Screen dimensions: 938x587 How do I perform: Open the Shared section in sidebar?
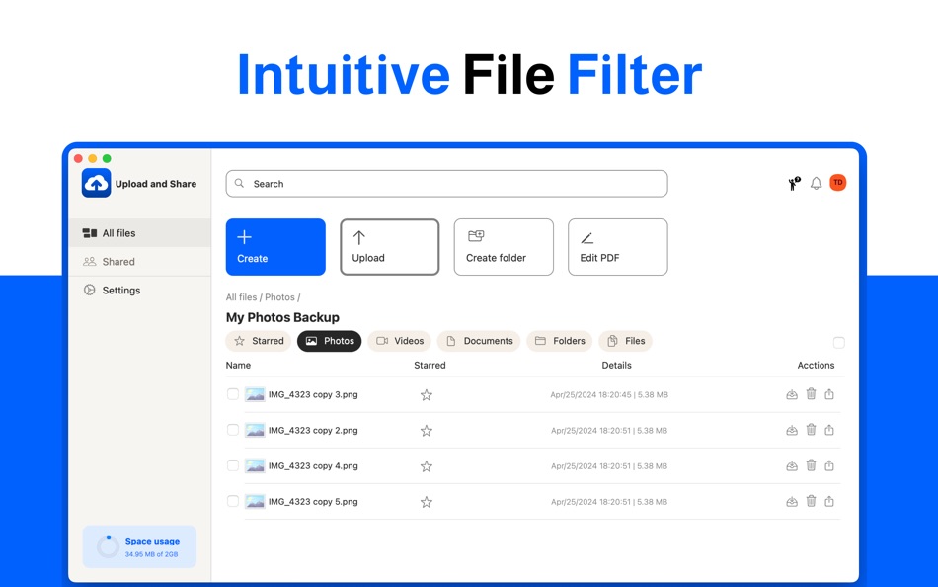(x=140, y=262)
